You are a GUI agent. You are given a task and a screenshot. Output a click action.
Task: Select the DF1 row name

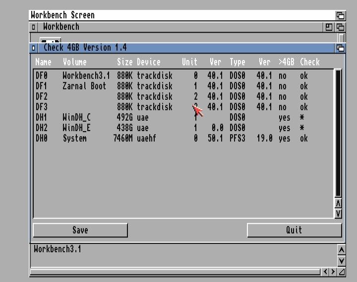coord(42,86)
